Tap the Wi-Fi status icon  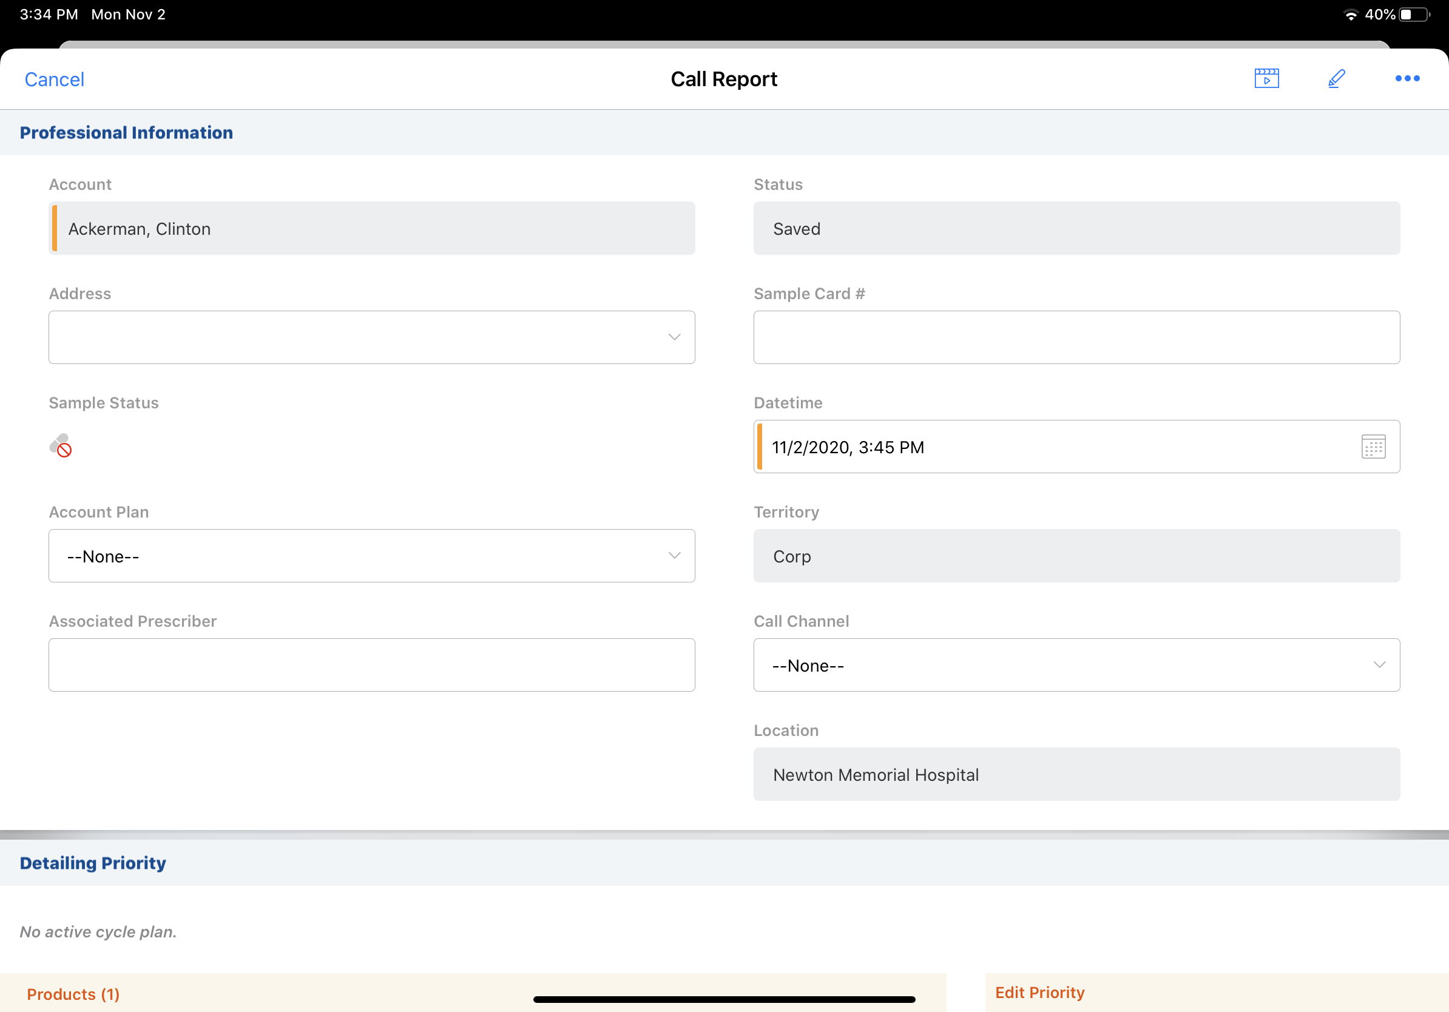1351,15
